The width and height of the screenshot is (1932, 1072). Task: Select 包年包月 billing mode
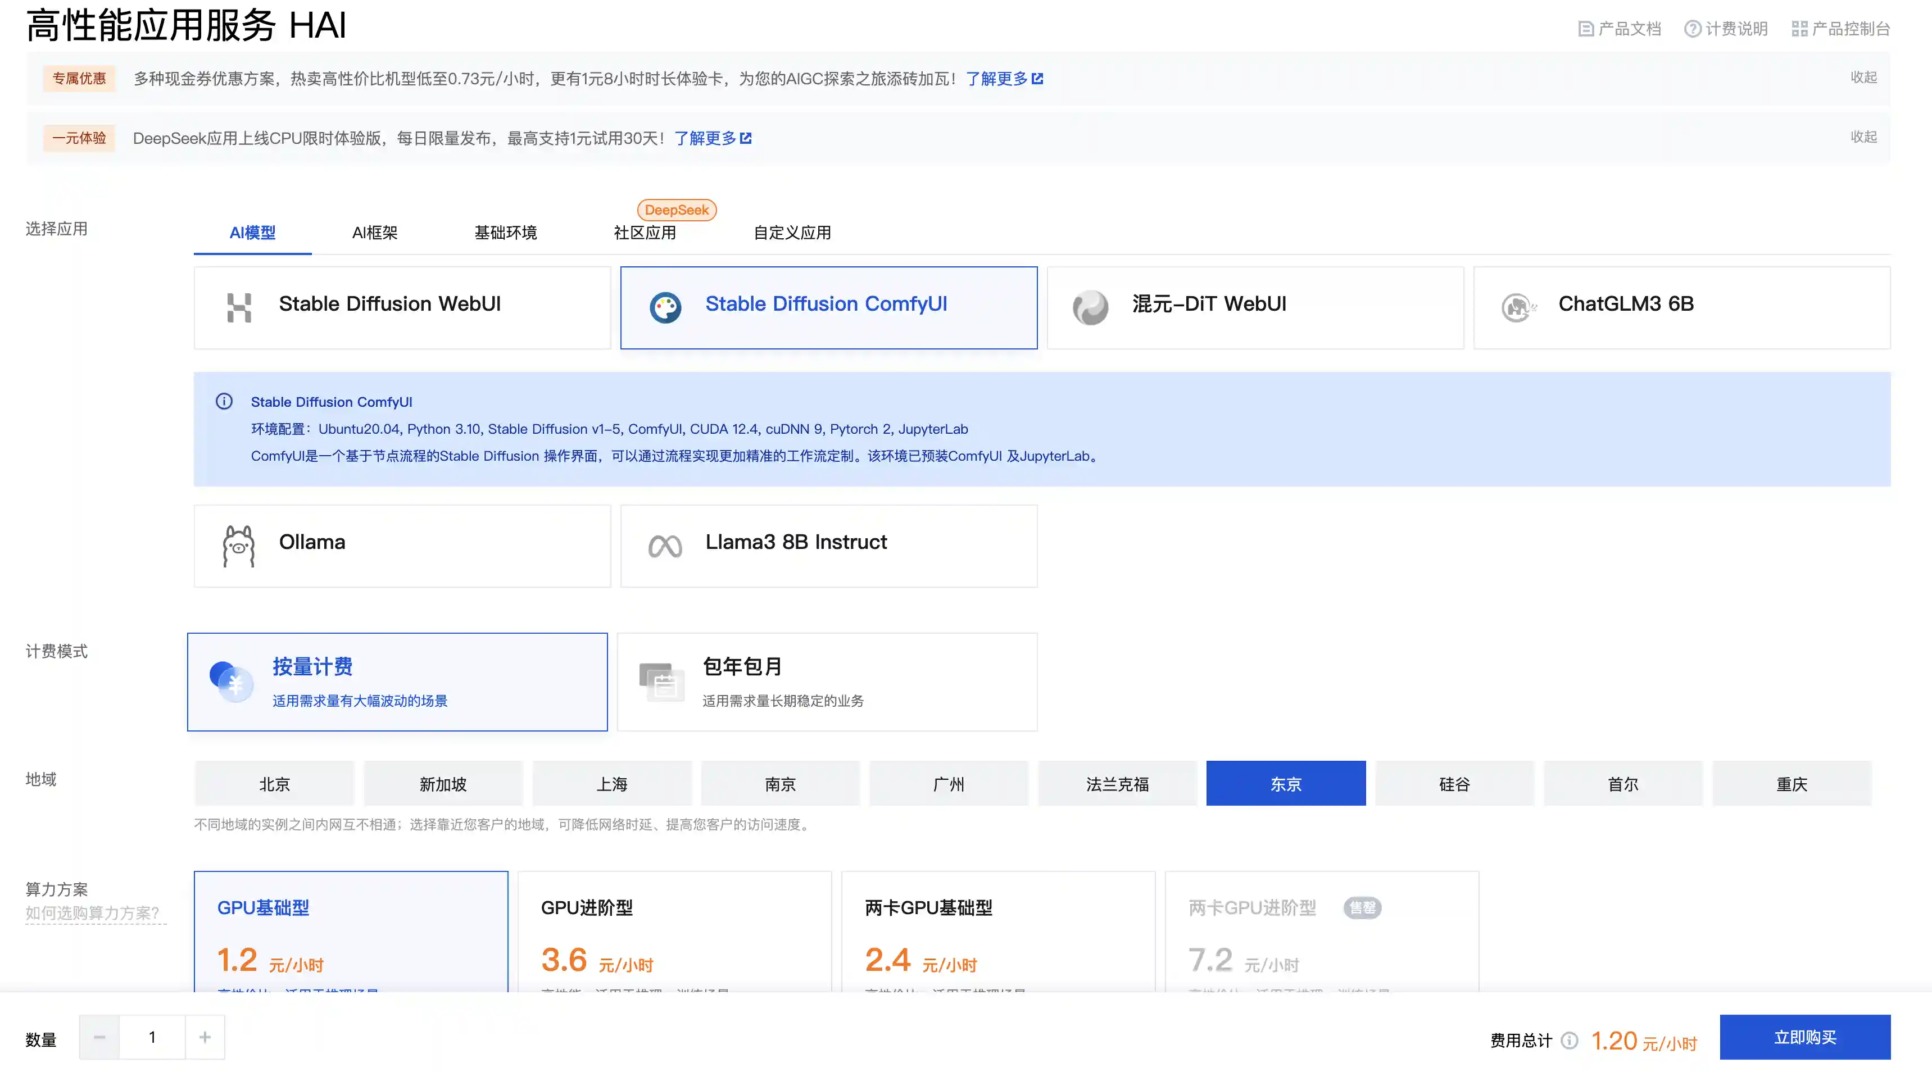(x=827, y=681)
